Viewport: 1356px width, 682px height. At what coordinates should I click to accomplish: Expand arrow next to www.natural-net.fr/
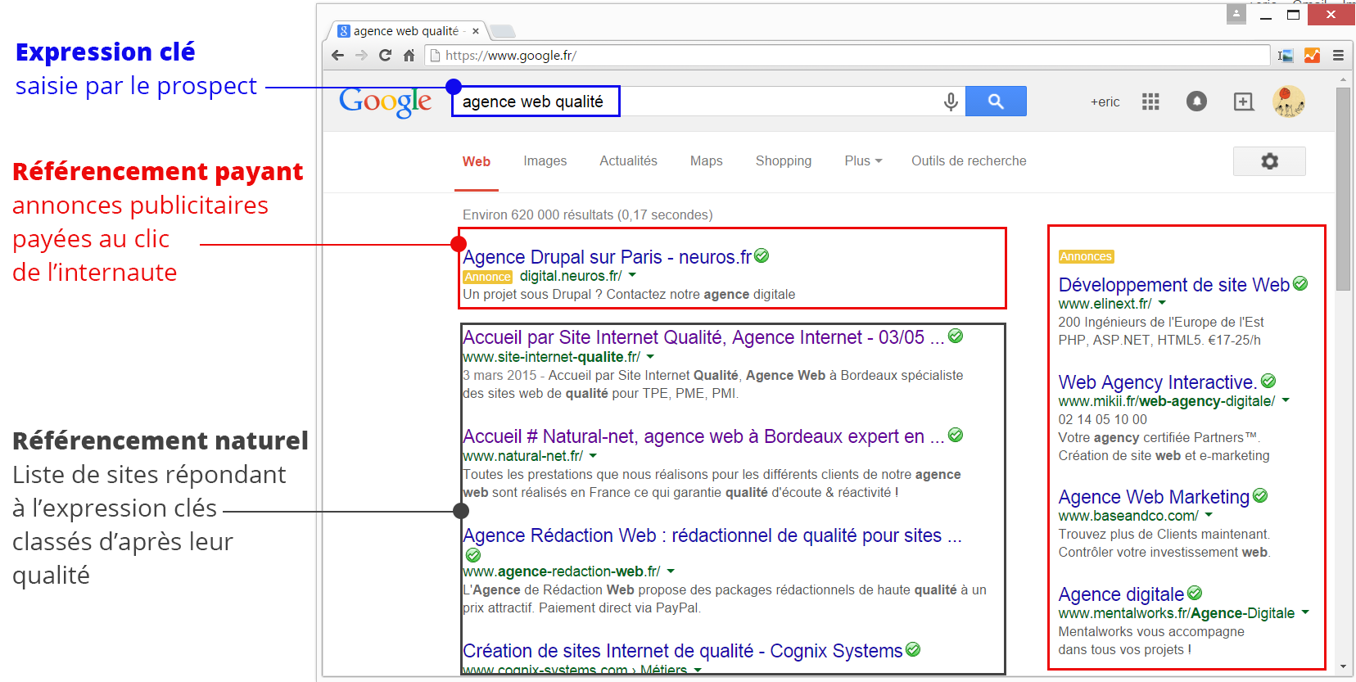(x=593, y=456)
